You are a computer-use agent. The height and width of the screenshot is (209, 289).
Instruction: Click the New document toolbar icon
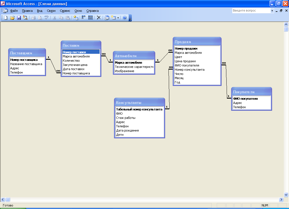coord(6,18)
